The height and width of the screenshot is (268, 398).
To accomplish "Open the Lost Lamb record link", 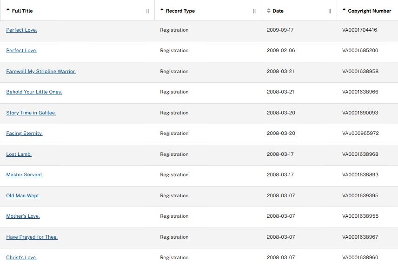I will click(x=19, y=154).
